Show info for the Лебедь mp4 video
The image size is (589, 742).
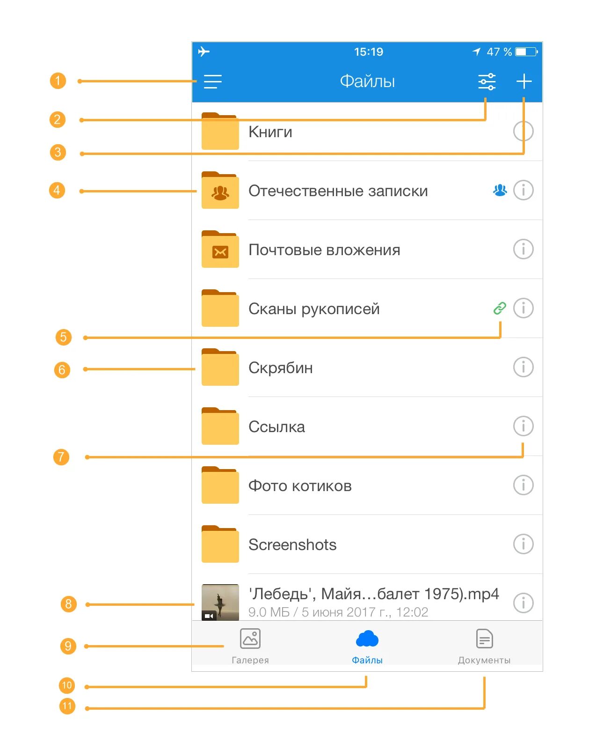[x=523, y=602]
